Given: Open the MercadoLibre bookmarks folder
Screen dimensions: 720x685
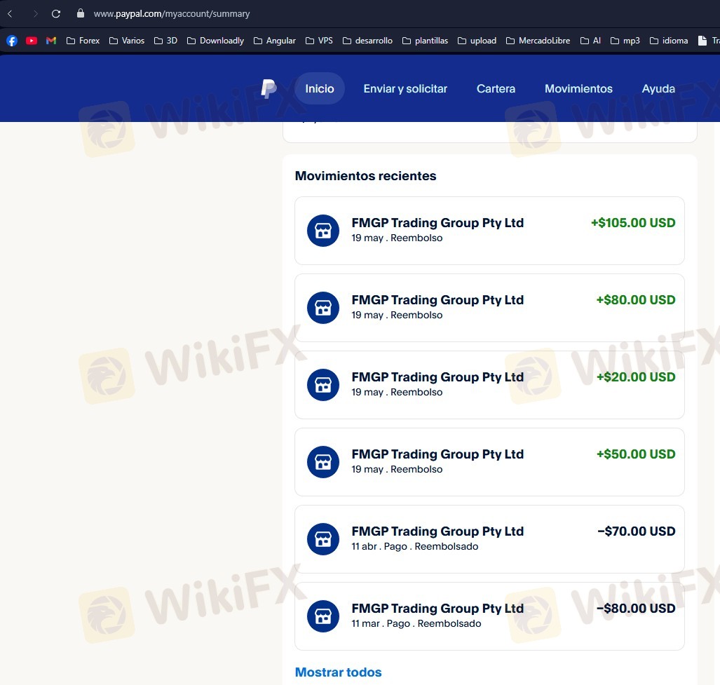Looking at the screenshot, I should coord(538,41).
